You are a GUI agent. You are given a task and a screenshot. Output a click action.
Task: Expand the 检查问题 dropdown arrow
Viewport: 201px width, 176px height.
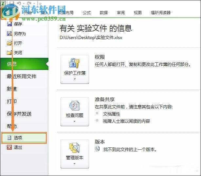click(75, 121)
